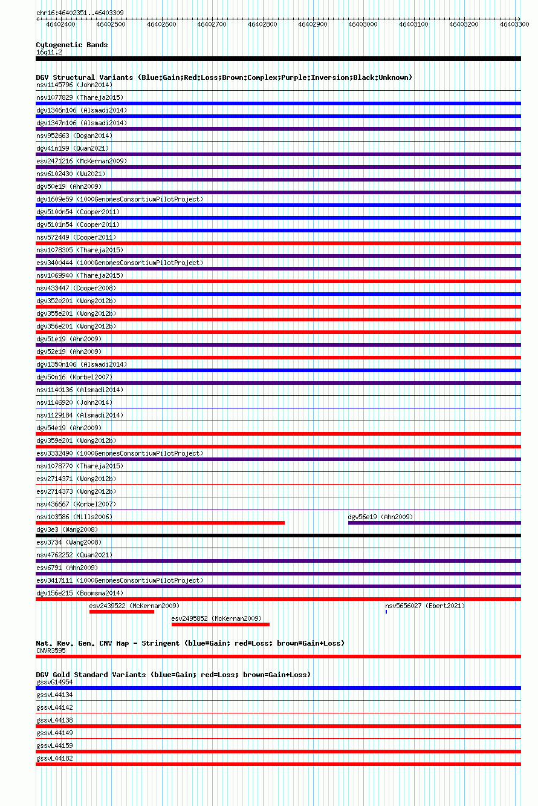Open the dgv1347n106 (Alsmadi2014) variant
Image resolution: width=538 pixels, height=806 pixels.
82,123
